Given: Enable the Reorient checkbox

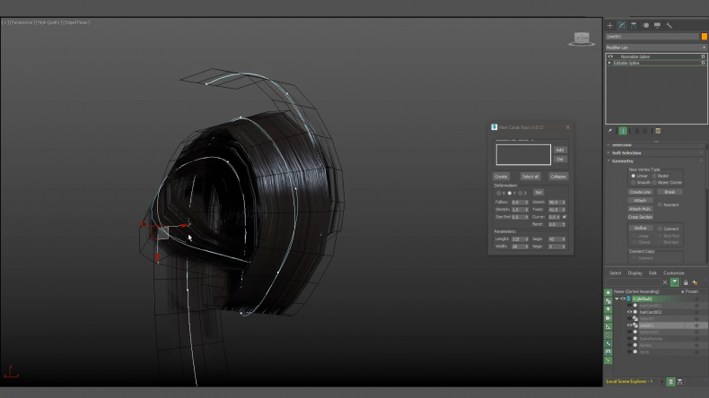Looking at the screenshot, I should click(x=661, y=204).
